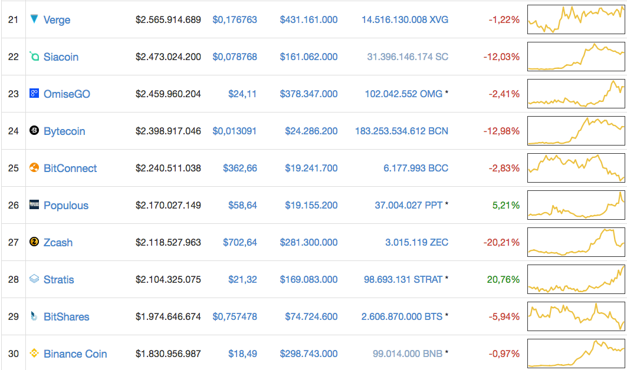Viewport: 627px width, 370px height.
Task: View the OmiseGO price sparkline chart
Action: point(576,94)
